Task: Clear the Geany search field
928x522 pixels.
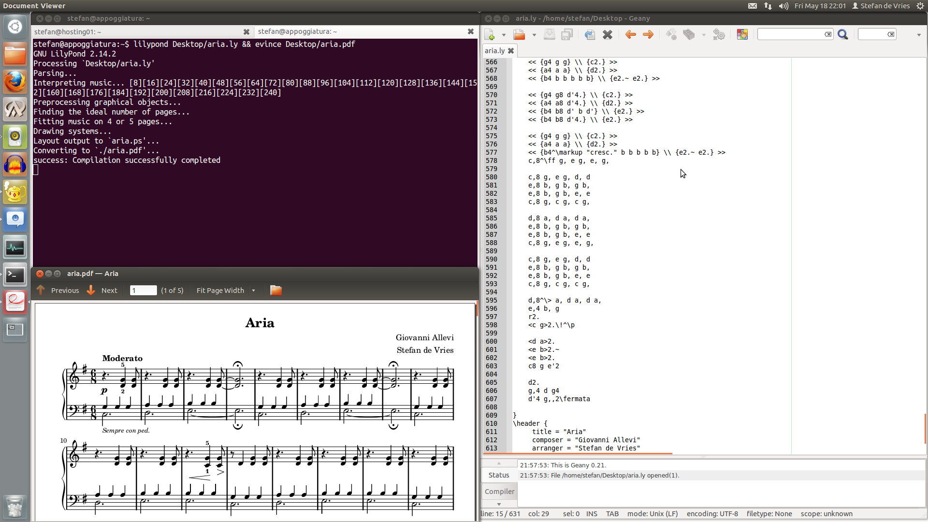Action: point(828,34)
